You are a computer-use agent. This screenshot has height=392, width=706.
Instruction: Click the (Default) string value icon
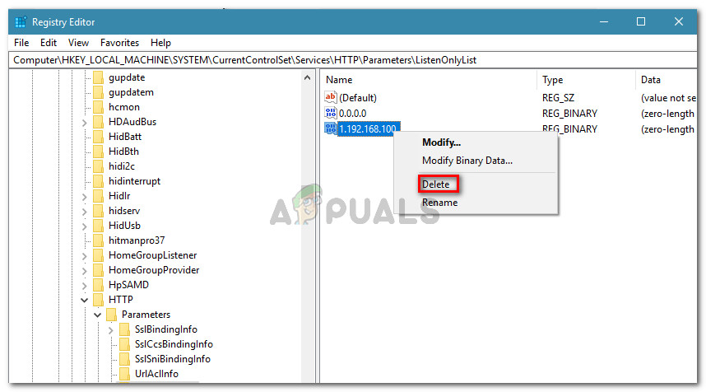coord(331,97)
